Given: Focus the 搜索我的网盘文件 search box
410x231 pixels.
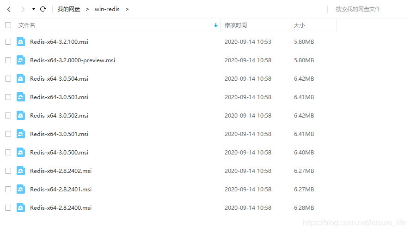Looking at the screenshot, I should coord(358,9).
